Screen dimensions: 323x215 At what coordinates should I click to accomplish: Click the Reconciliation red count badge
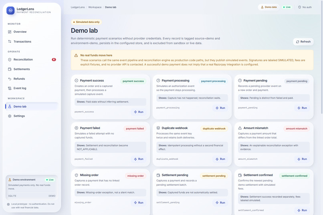[54, 60]
